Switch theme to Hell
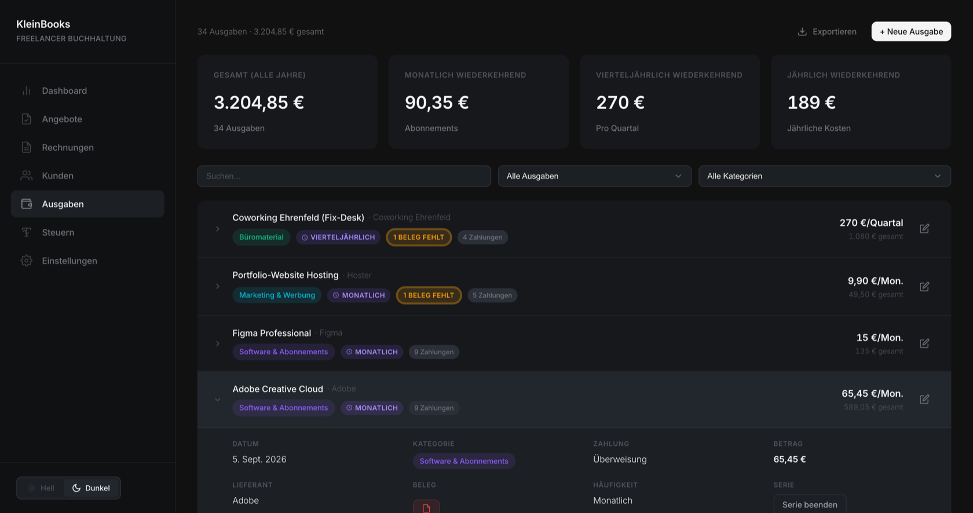The height and width of the screenshot is (513, 973). click(x=41, y=488)
